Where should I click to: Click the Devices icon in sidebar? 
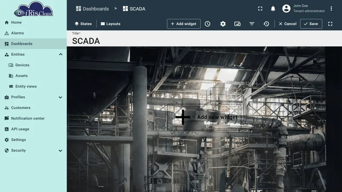(11, 65)
